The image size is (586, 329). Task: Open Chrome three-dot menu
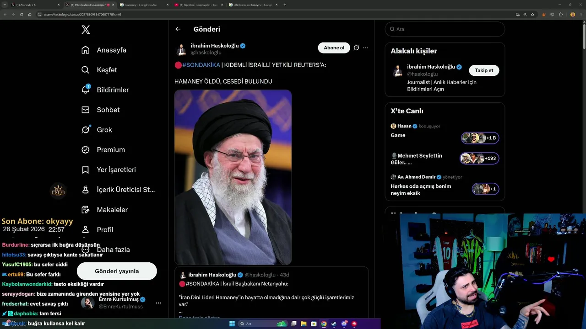(581, 14)
